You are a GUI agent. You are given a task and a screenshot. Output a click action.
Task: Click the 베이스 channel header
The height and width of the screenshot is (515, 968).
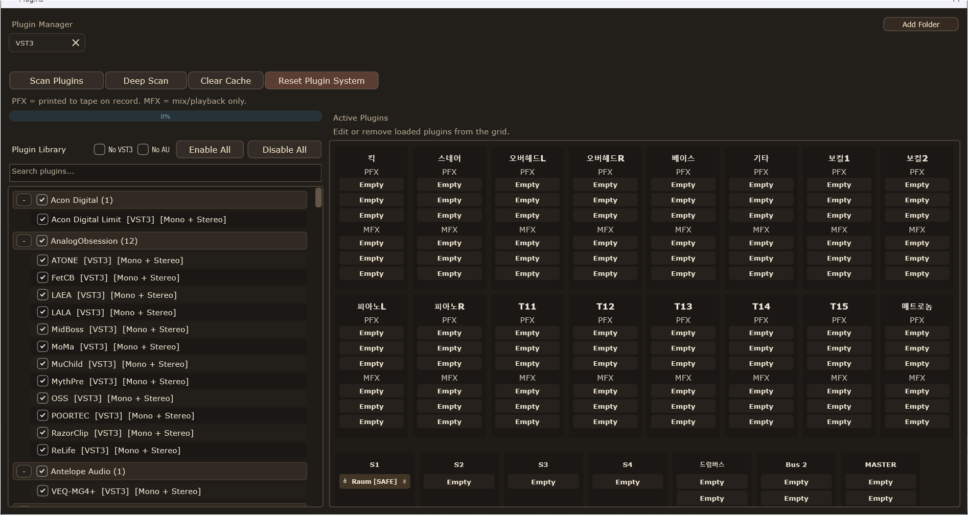click(x=683, y=158)
